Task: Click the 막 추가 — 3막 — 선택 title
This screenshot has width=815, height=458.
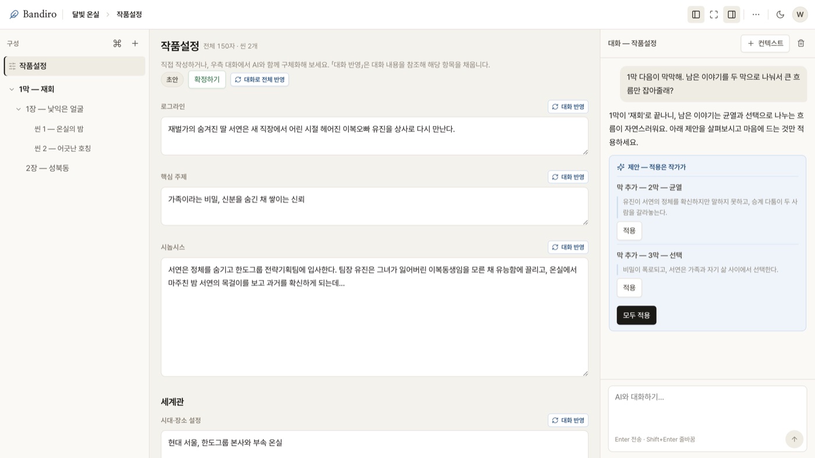Action: pyautogui.click(x=649, y=255)
